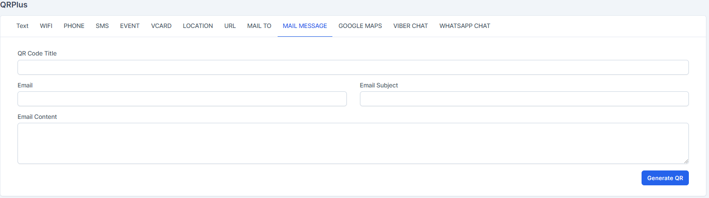Click inside the Email Content textarea

click(x=353, y=143)
